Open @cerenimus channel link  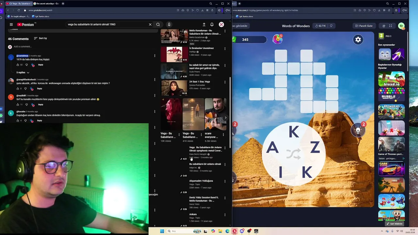[22, 56]
